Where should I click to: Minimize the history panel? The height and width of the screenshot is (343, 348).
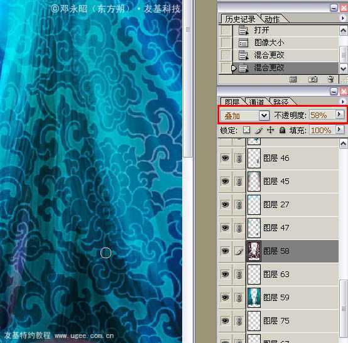pyautogui.click(x=334, y=8)
